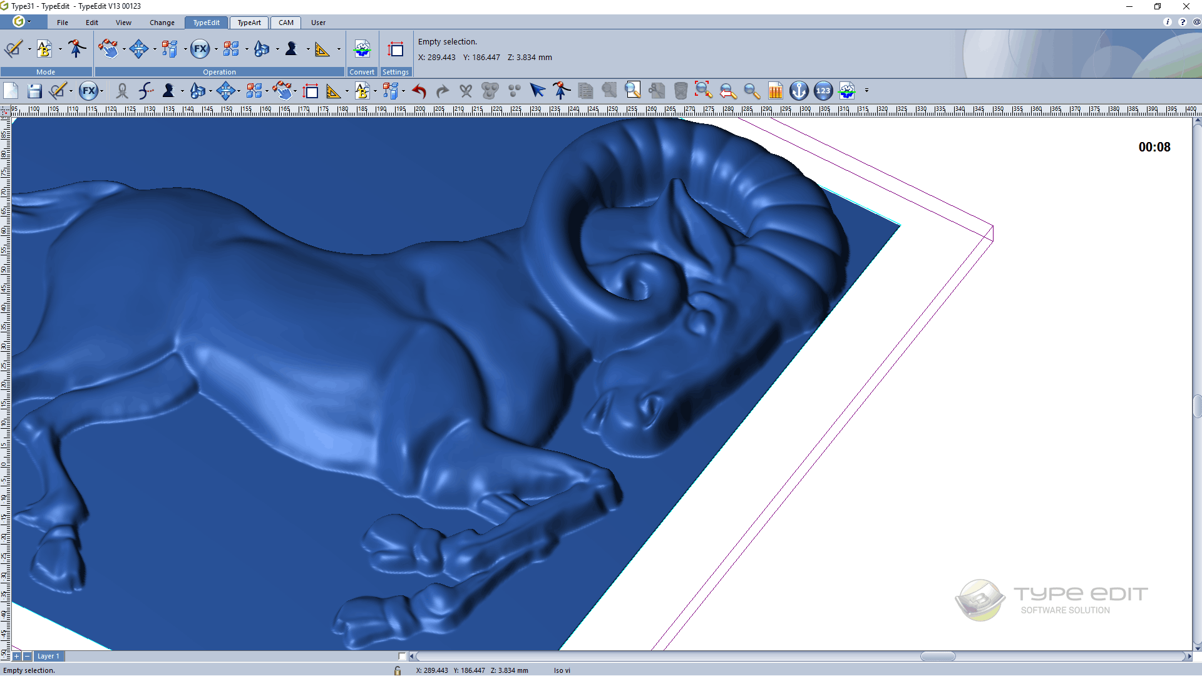Toggle the checkbox beside horizontal scrollbar
This screenshot has width=1202, height=676.
pos(402,657)
